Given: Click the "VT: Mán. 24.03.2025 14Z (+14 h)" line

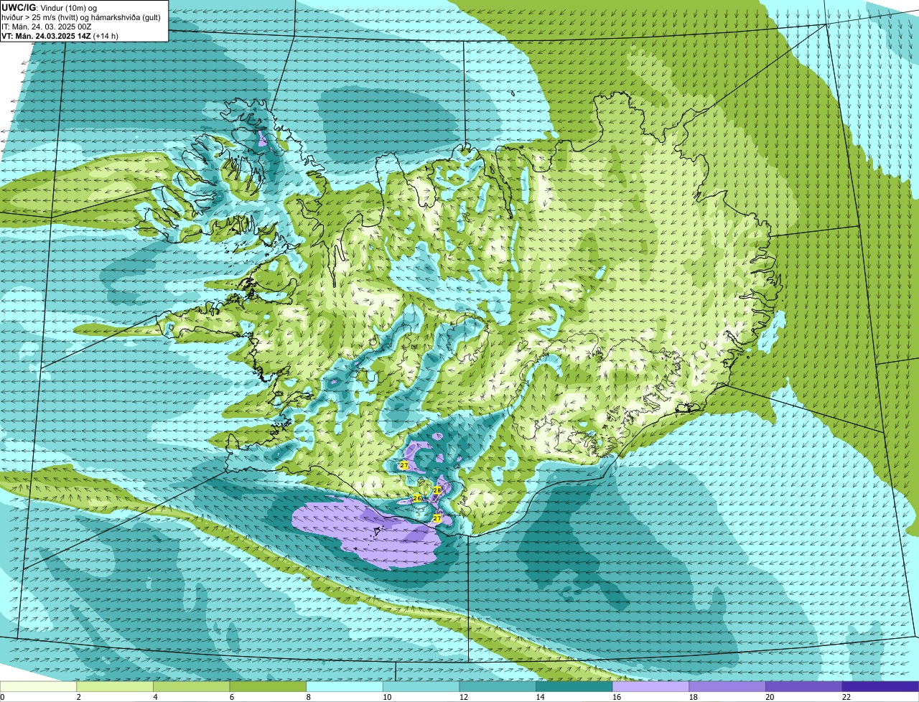Looking at the screenshot, I should (60, 36).
